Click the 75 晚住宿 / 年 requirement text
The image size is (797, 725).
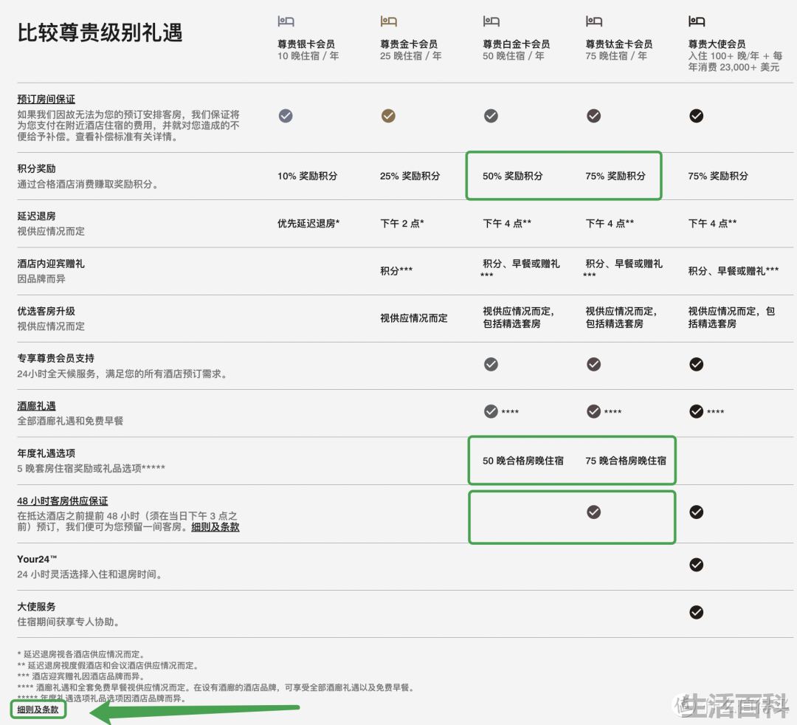[x=616, y=56]
